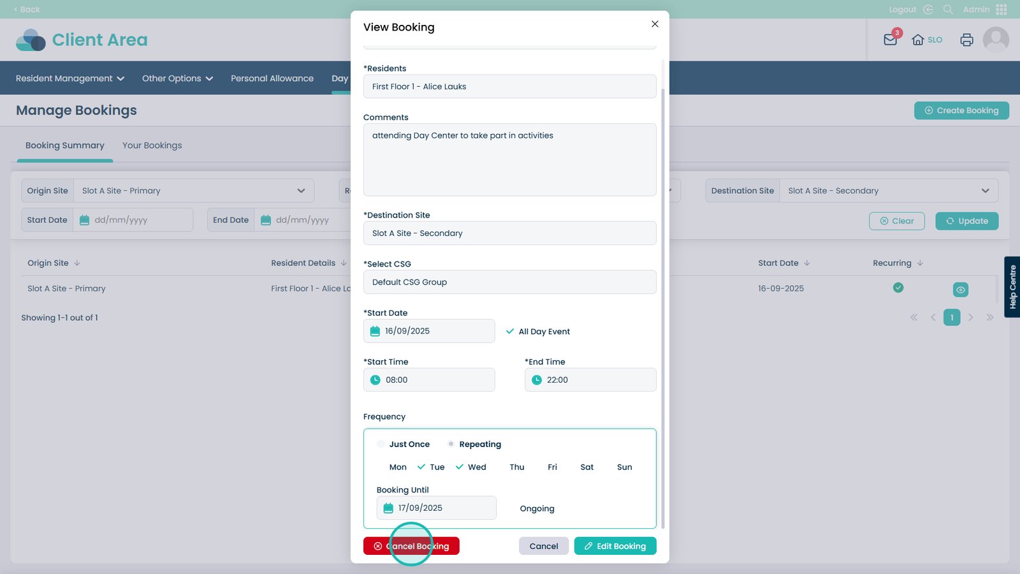The width and height of the screenshot is (1020, 574).
Task: Close the View Booking dialog
Action: coord(655,24)
